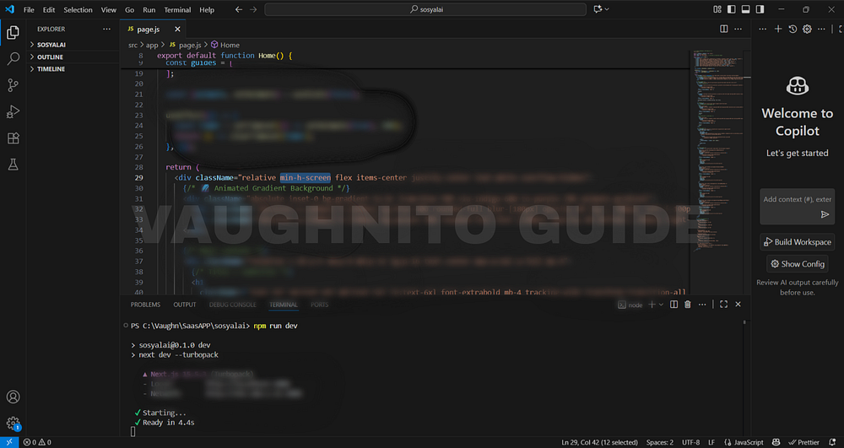Open the new terminal launch profile dropdown
This screenshot has width=844, height=448.
[x=661, y=305]
